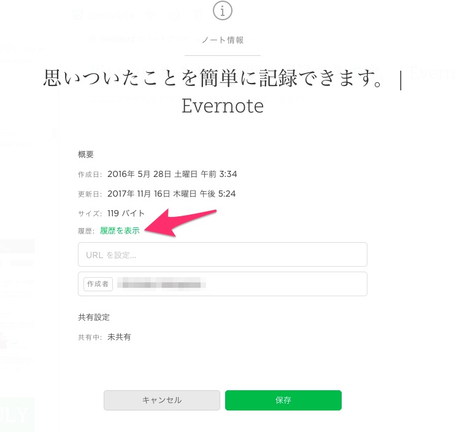Viewport: 457px width, 432px height.
Task: Focus the URL を設定 input field
Action: [223, 254]
